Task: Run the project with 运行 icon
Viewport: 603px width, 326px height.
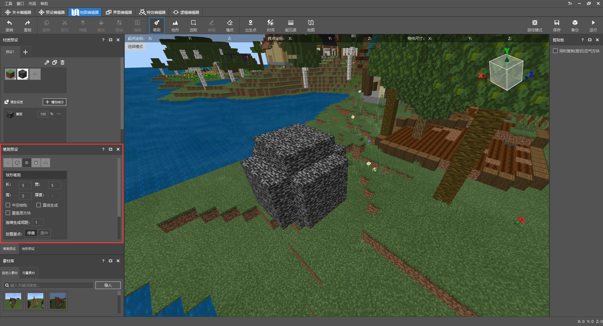Action: pyautogui.click(x=593, y=25)
